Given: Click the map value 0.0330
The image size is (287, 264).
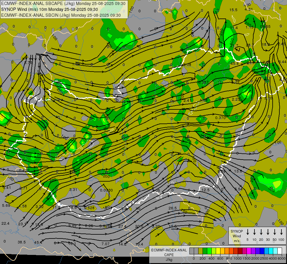Looking at the screenshot, I should point(106,190).
